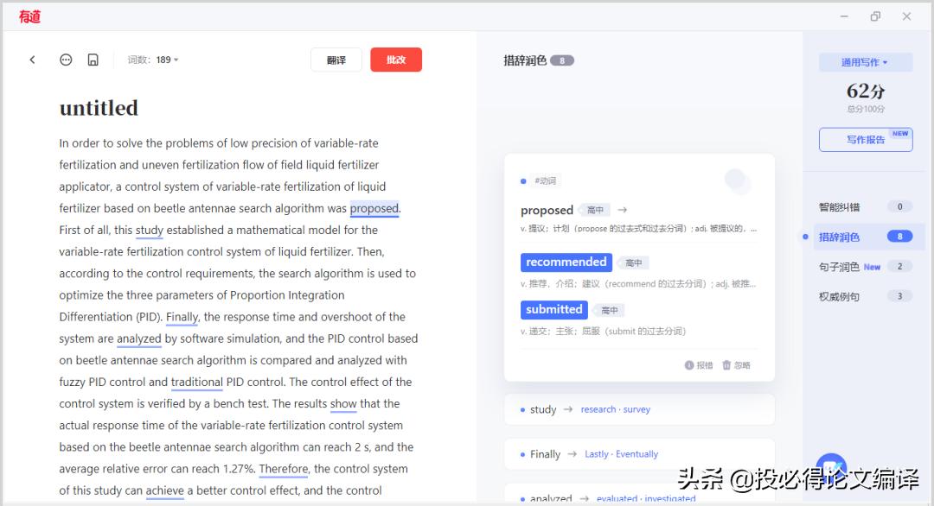Viewport: 934px width, 506px height.
Task: Save the document with the floppy disk icon
Action: 92,60
